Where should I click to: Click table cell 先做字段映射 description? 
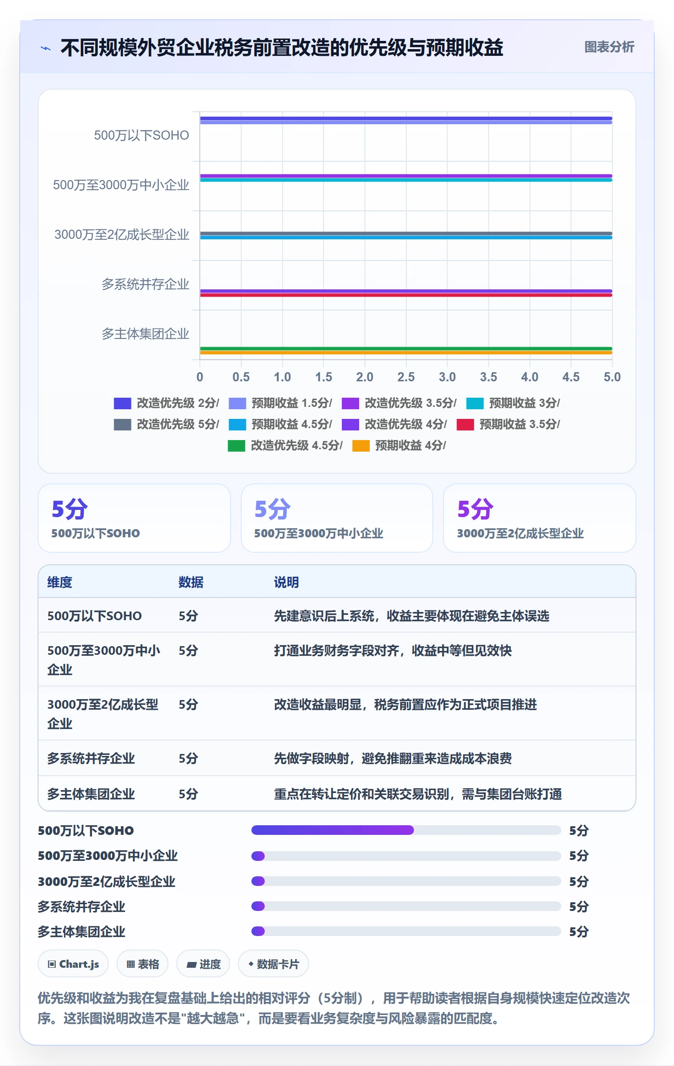[x=393, y=758]
